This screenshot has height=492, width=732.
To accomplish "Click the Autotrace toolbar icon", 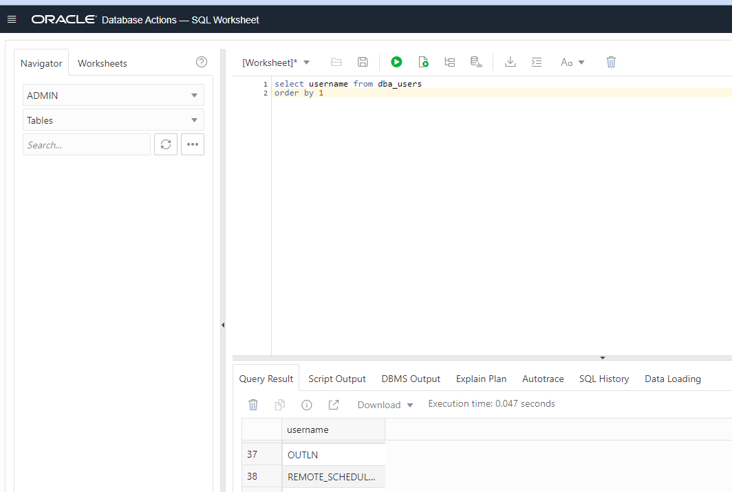I will click(x=476, y=62).
